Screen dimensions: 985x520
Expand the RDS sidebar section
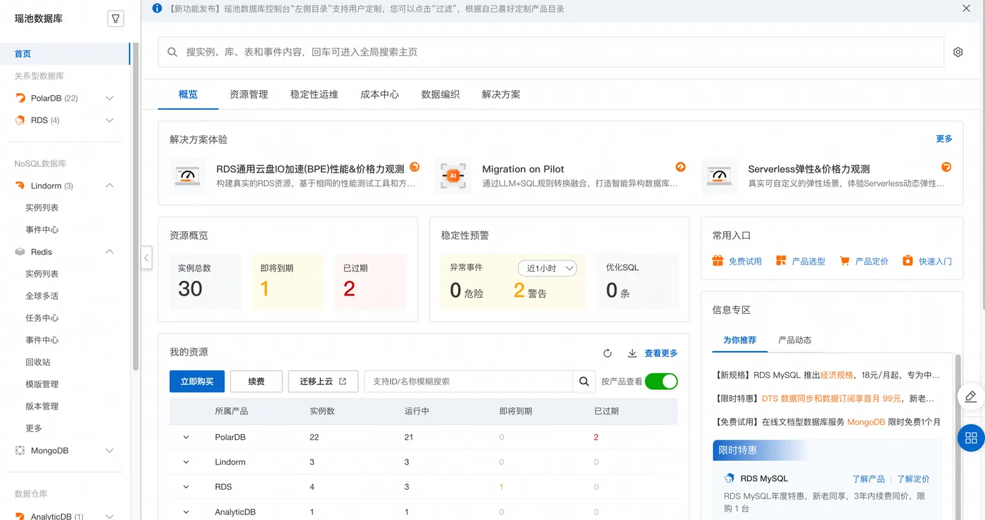109,120
